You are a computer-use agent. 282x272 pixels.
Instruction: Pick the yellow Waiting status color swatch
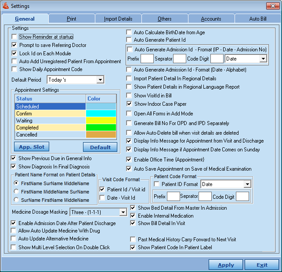[101, 121]
